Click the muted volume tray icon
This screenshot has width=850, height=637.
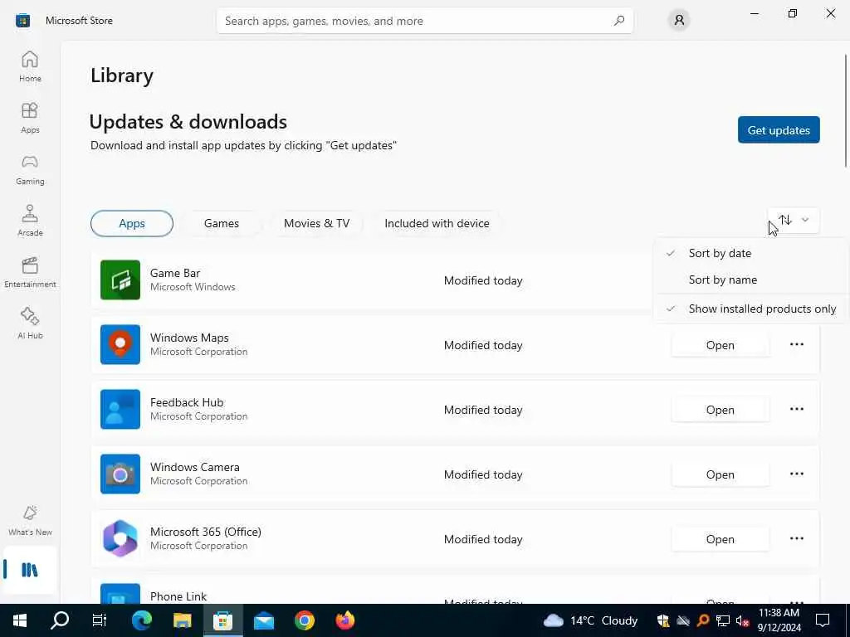point(742,620)
